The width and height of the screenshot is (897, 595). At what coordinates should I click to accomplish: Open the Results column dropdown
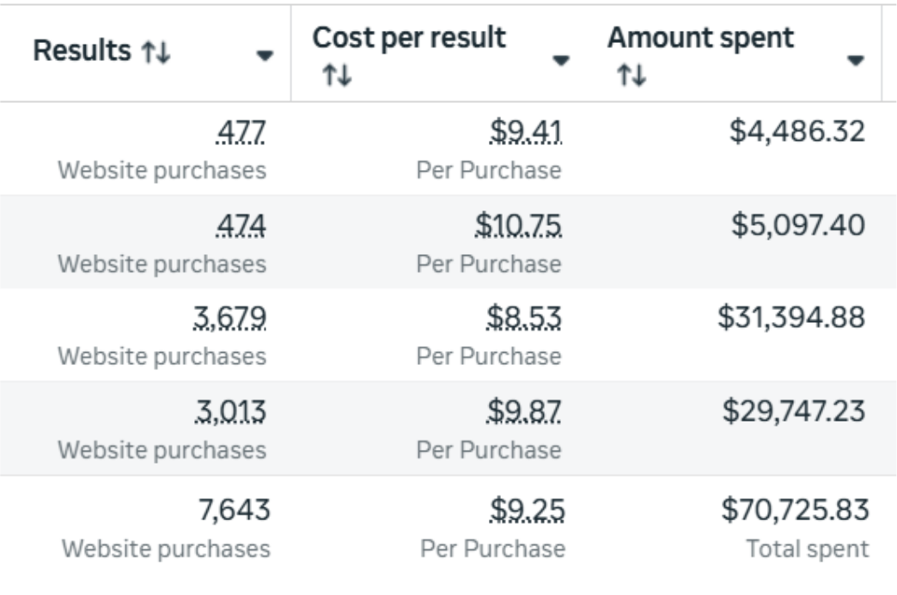[265, 57]
